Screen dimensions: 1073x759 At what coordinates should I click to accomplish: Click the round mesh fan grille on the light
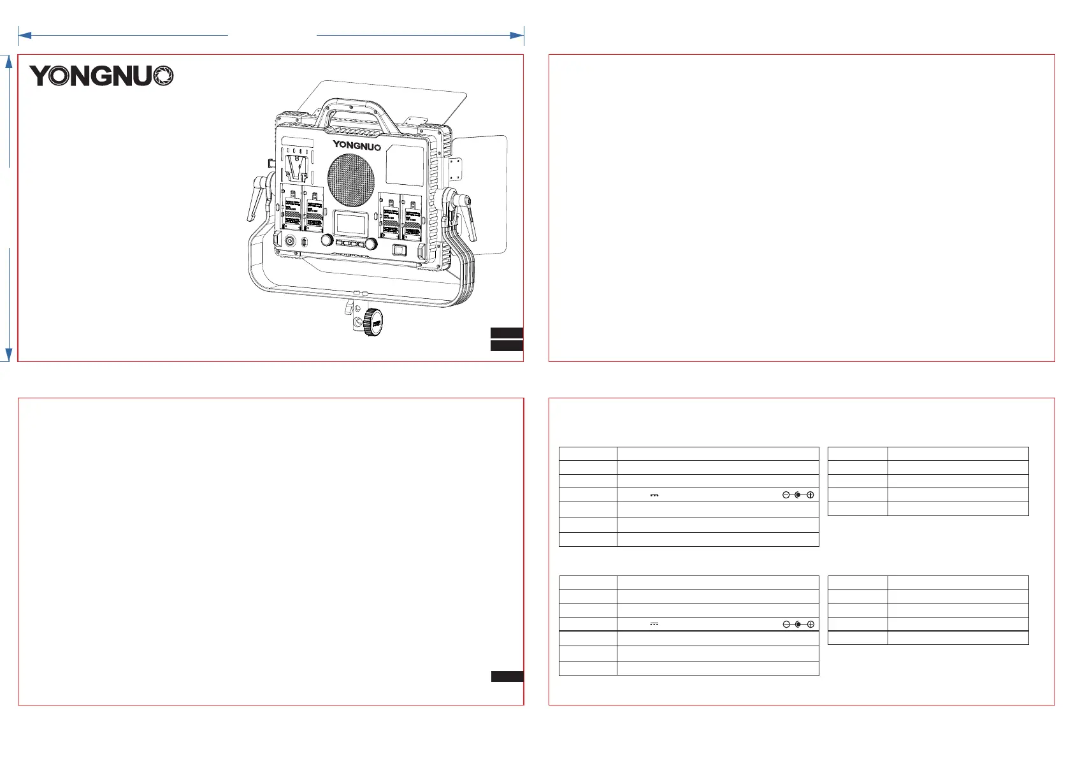click(x=352, y=177)
